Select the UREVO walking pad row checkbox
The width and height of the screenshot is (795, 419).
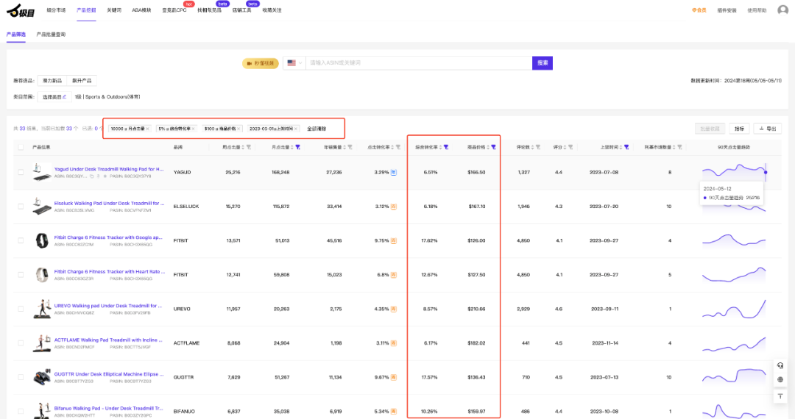[x=21, y=309]
